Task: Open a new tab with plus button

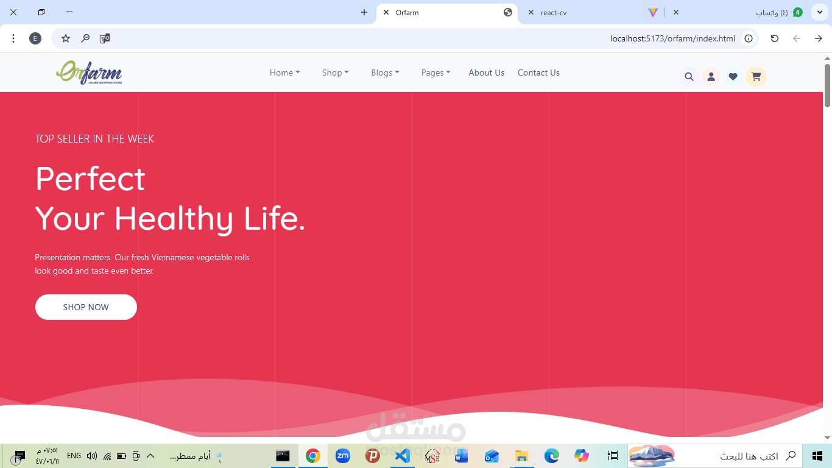Action: point(364,12)
